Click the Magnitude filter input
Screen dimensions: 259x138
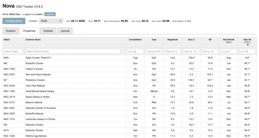point(173,51)
